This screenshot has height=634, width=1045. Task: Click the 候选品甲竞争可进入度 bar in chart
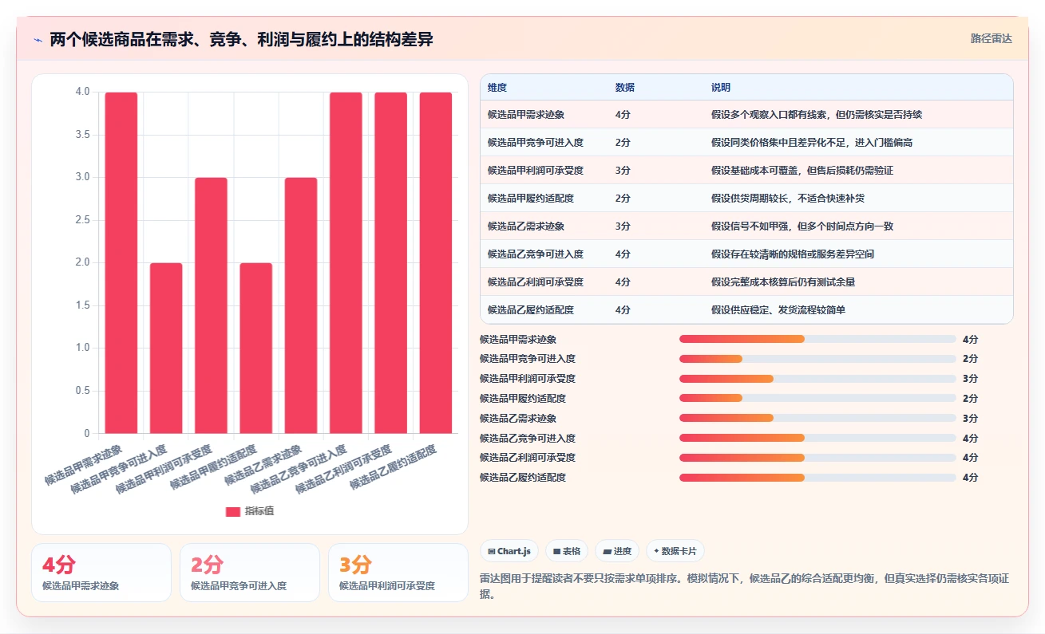pyautogui.click(x=166, y=349)
